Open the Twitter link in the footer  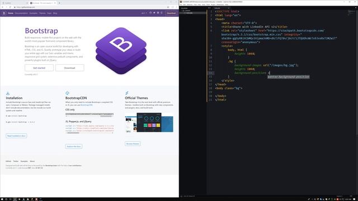tap(16, 161)
